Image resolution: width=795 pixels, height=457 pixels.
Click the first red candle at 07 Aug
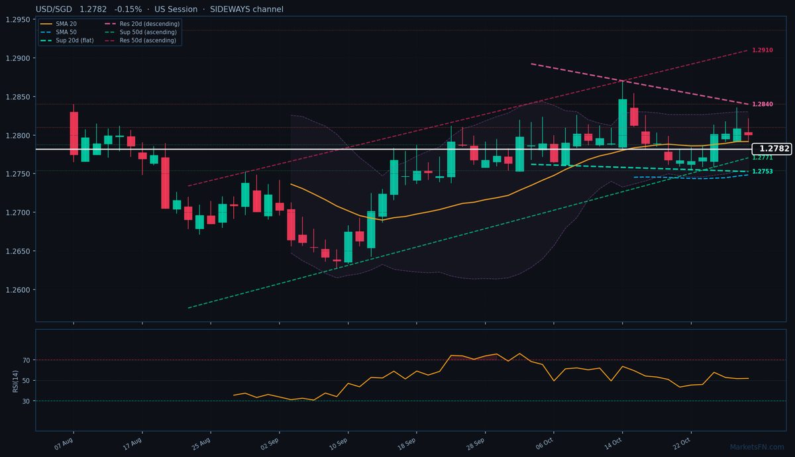coord(74,133)
